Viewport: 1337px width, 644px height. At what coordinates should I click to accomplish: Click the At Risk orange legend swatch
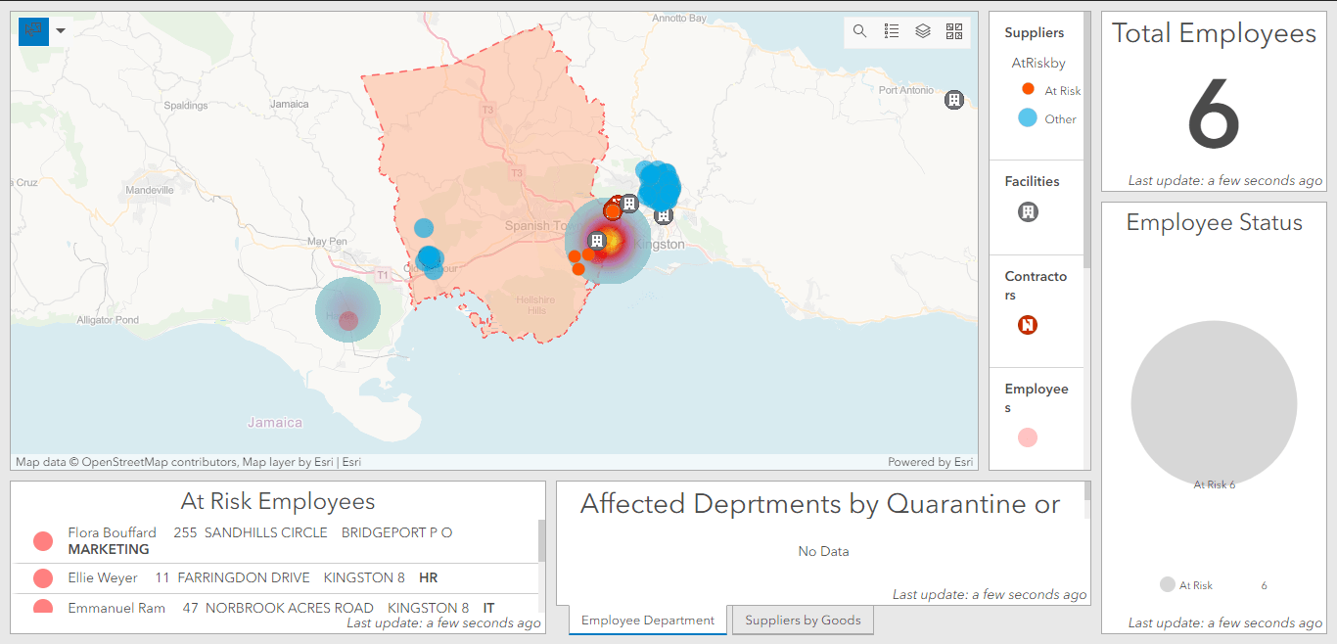(x=1028, y=89)
